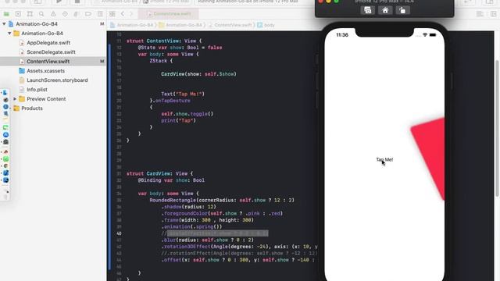Screen dimensions: 500x281
Task: Open Finder from the Dock
Action: [x=5, y=93]
